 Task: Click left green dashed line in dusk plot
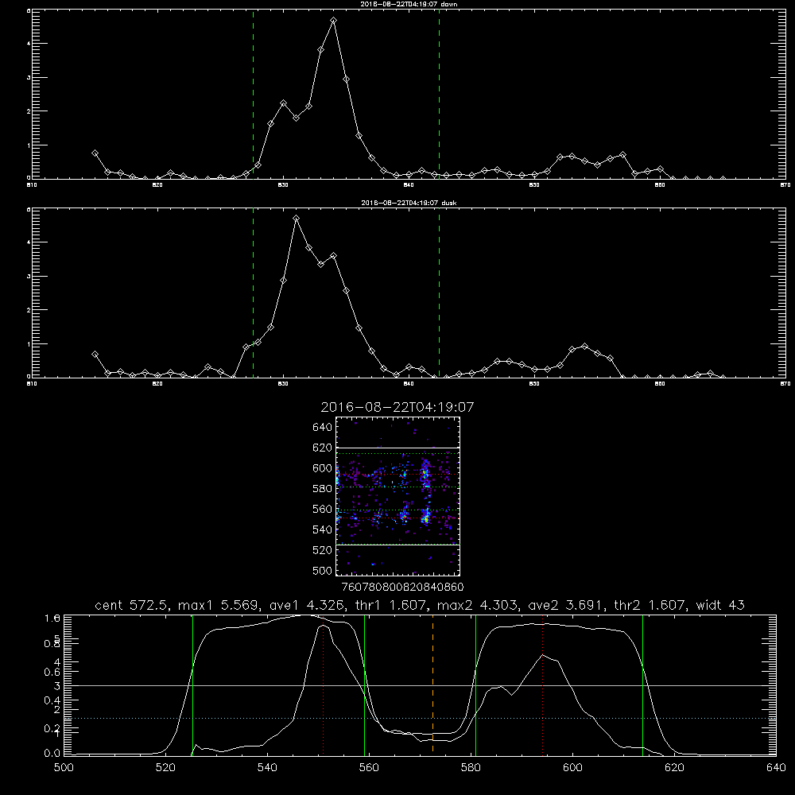click(253, 293)
